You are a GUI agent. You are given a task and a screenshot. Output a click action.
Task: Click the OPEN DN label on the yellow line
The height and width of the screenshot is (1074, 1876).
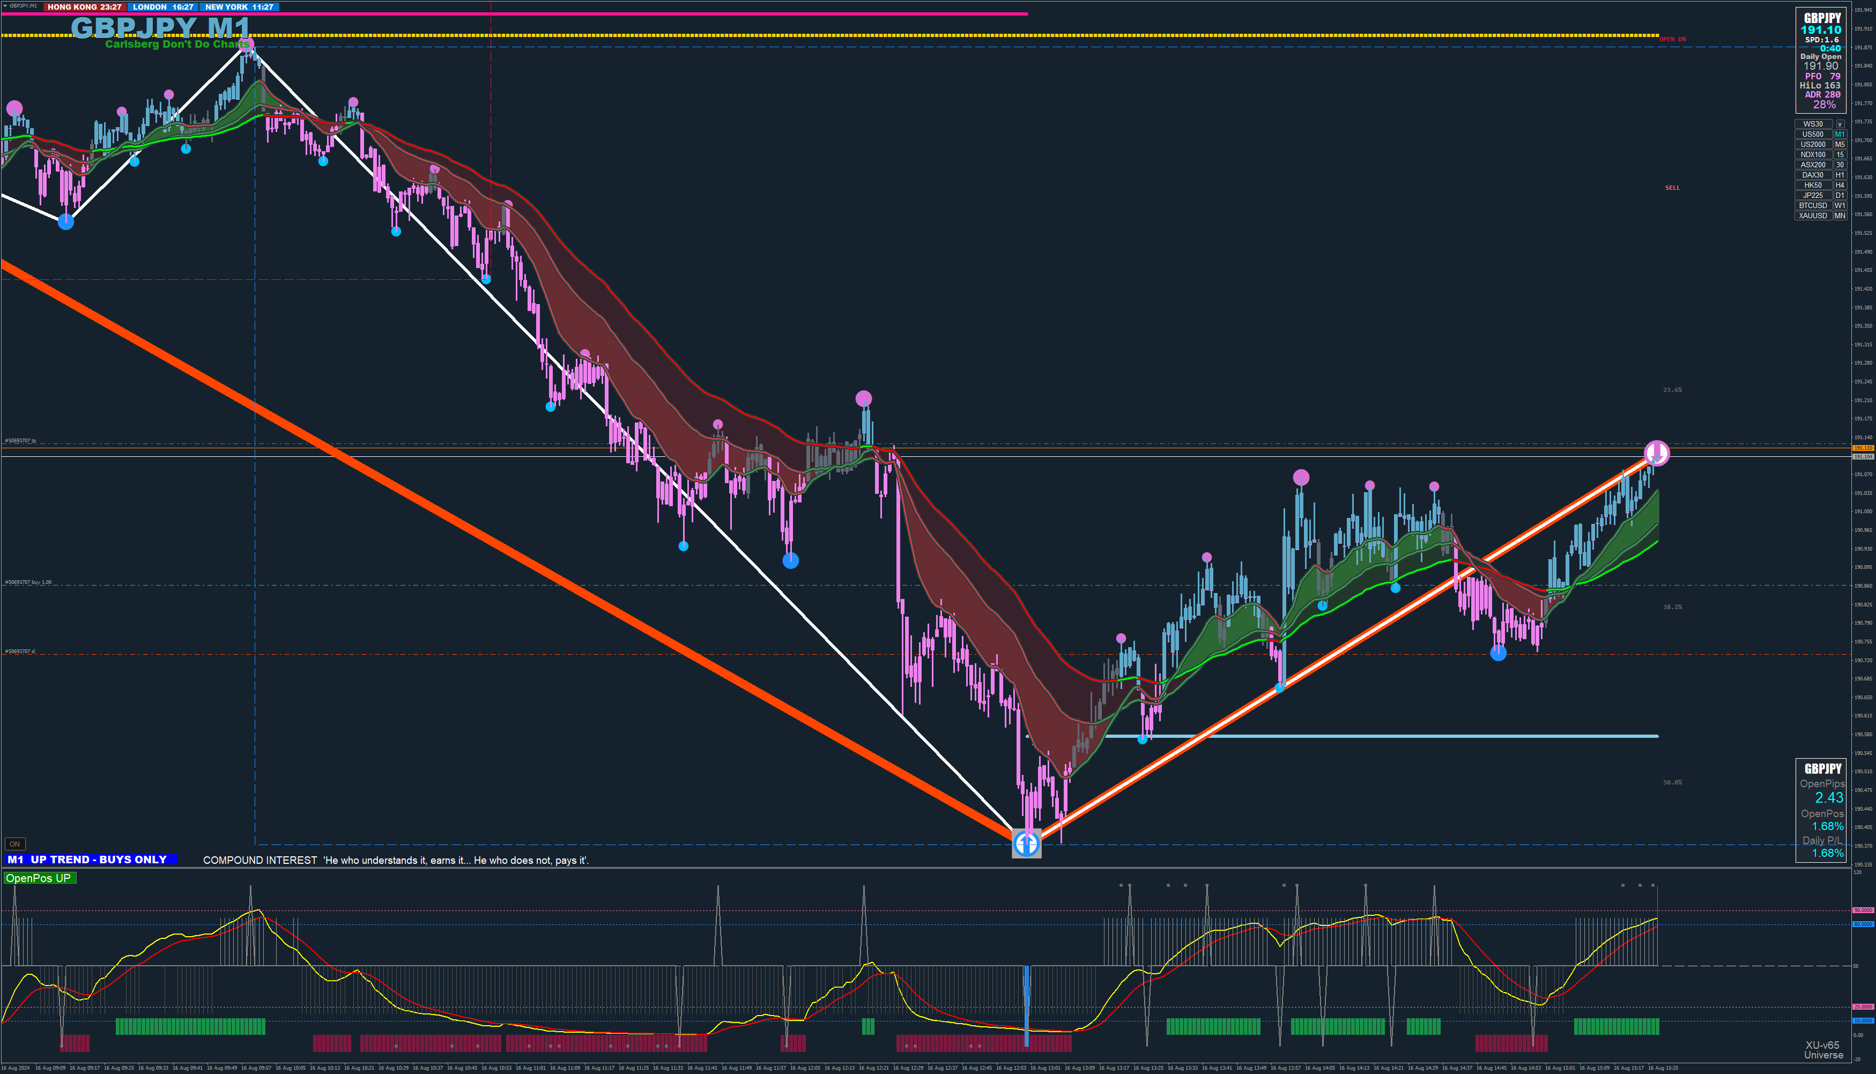click(x=1672, y=39)
